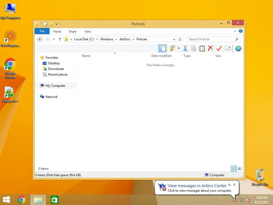Click Policies in the breadcrumb path
Viewport: 273px width, 205px height.
(x=142, y=39)
